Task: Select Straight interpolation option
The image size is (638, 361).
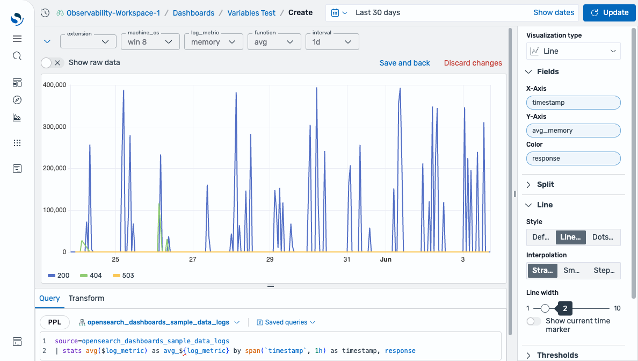Action: (542, 271)
